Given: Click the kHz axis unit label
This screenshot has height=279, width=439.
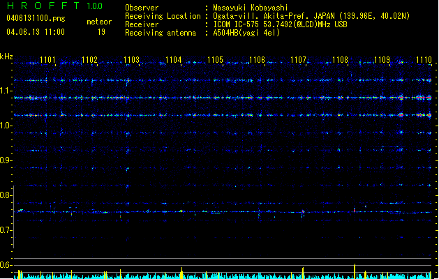Looking at the screenshot, I should point(6,56).
